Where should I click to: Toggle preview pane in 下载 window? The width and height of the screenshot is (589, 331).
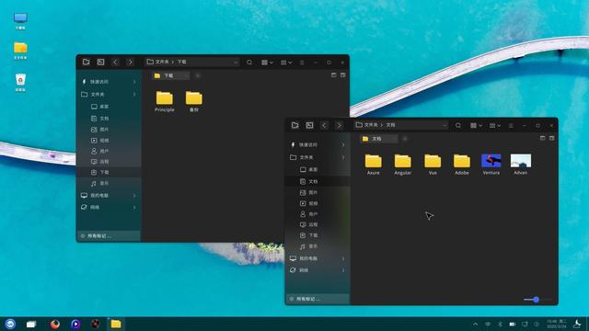[x=333, y=75]
